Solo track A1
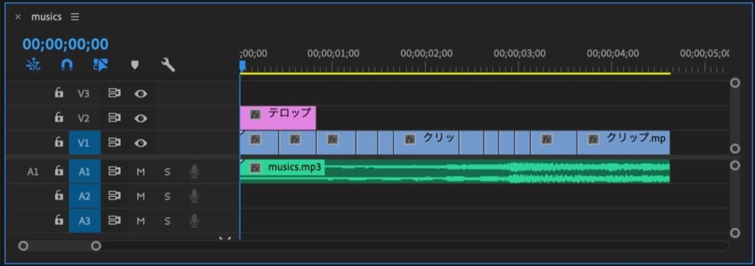 click(x=167, y=172)
